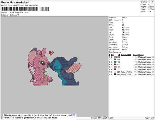Click the embroidery design preview image
Screen dimensions: 155x120
tap(55, 67)
